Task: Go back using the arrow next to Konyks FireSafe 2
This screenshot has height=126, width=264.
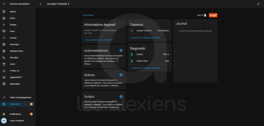Action: coord(41,4)
